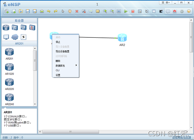
Task: Redo the last action
Action: pyautogui.click(x=56, y=12)
